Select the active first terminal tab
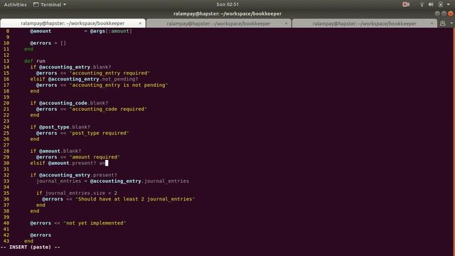Viewport: 455px width, 256px height. tap(73, 23)
